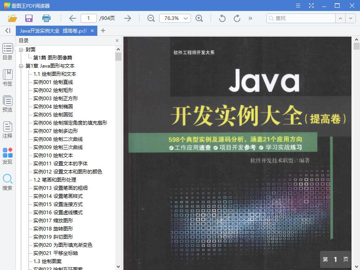The width and height of the screenshot is (360, 270).
Task: Jump to 实例014 设置笔画样式
Action: click(x=58, y=196)
